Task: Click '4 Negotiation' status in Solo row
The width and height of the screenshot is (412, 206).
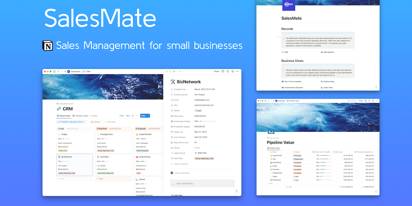Action: click(x=298, y=159)
